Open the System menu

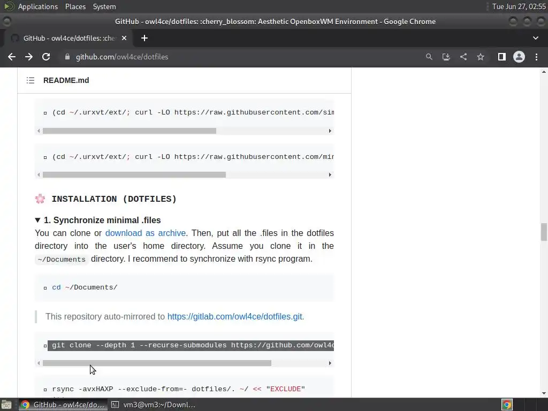click(104, 6)
